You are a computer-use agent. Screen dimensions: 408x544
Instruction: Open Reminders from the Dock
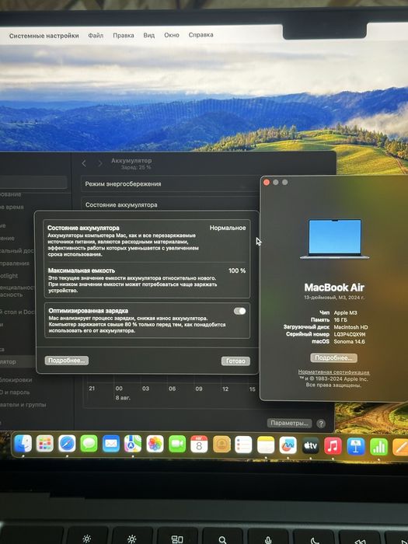pyautogui.click(x=243, y=445)
